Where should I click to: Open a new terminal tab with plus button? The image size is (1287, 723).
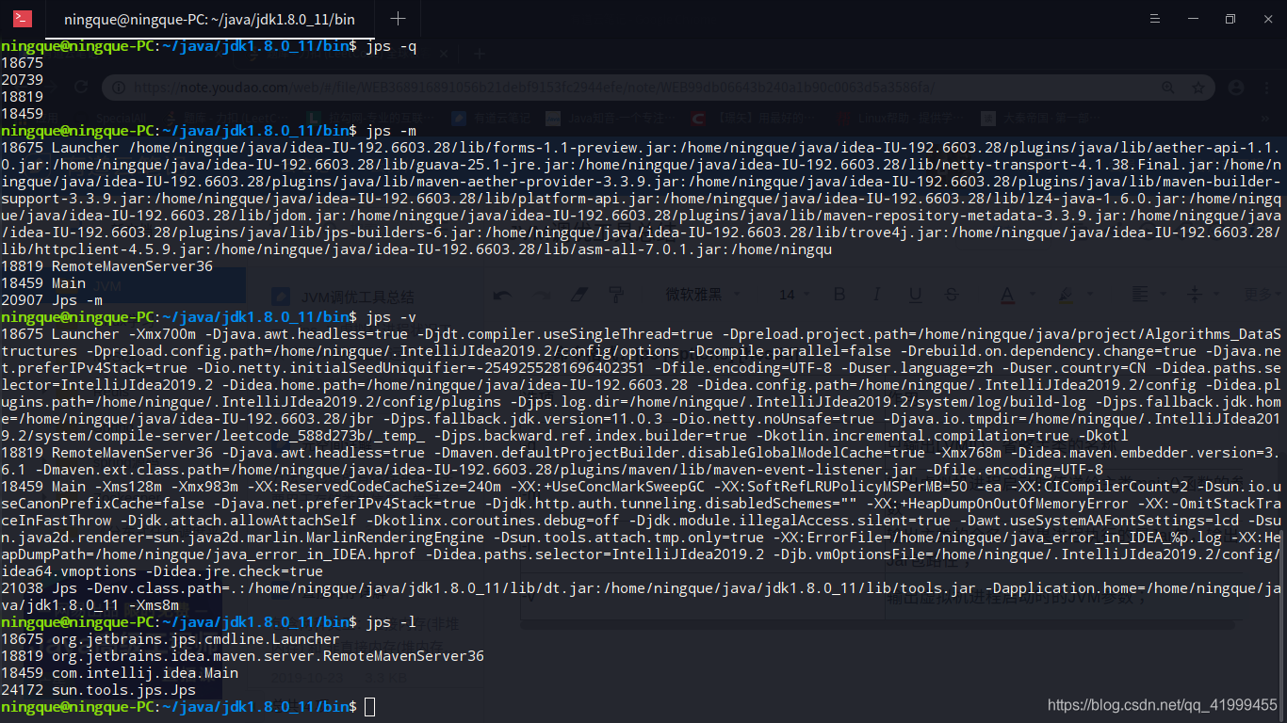398,18
